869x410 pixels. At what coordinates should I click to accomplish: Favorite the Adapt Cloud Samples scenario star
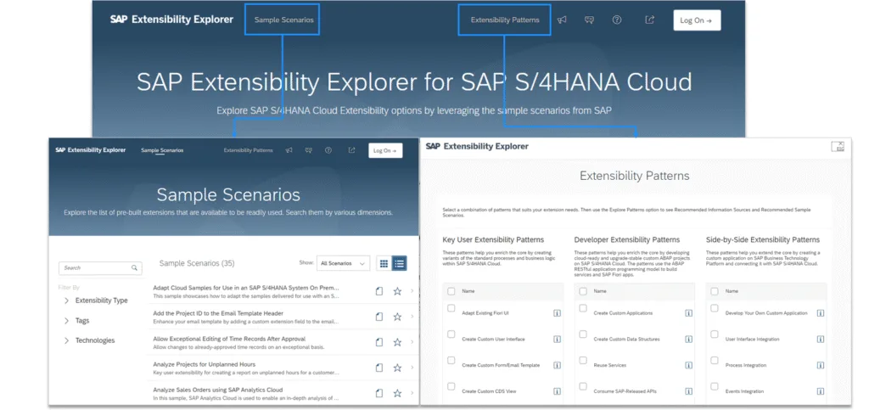pyautogui.click(x=397, y=291)
